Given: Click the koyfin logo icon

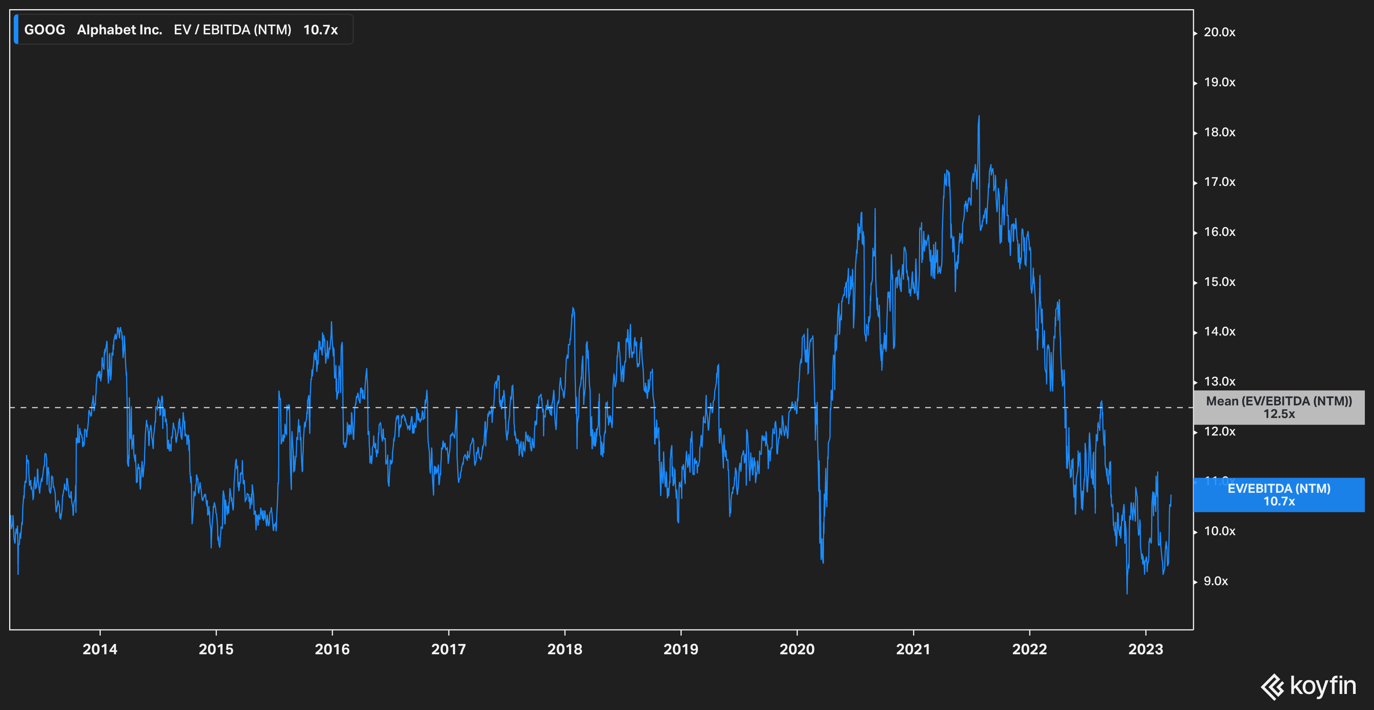Looking at the screenshot, I should (1272, 687).
